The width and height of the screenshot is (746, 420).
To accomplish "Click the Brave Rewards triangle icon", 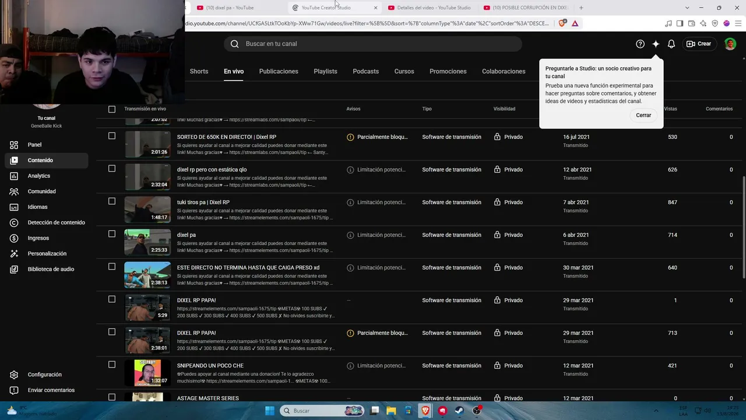I will 575,23.
